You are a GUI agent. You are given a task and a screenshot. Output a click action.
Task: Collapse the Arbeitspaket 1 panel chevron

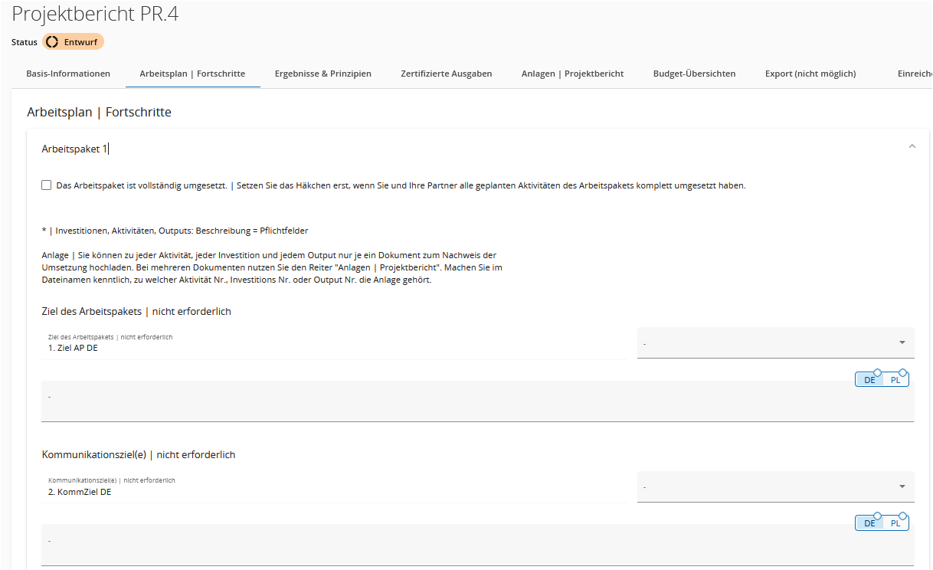[x=912, y=146]
